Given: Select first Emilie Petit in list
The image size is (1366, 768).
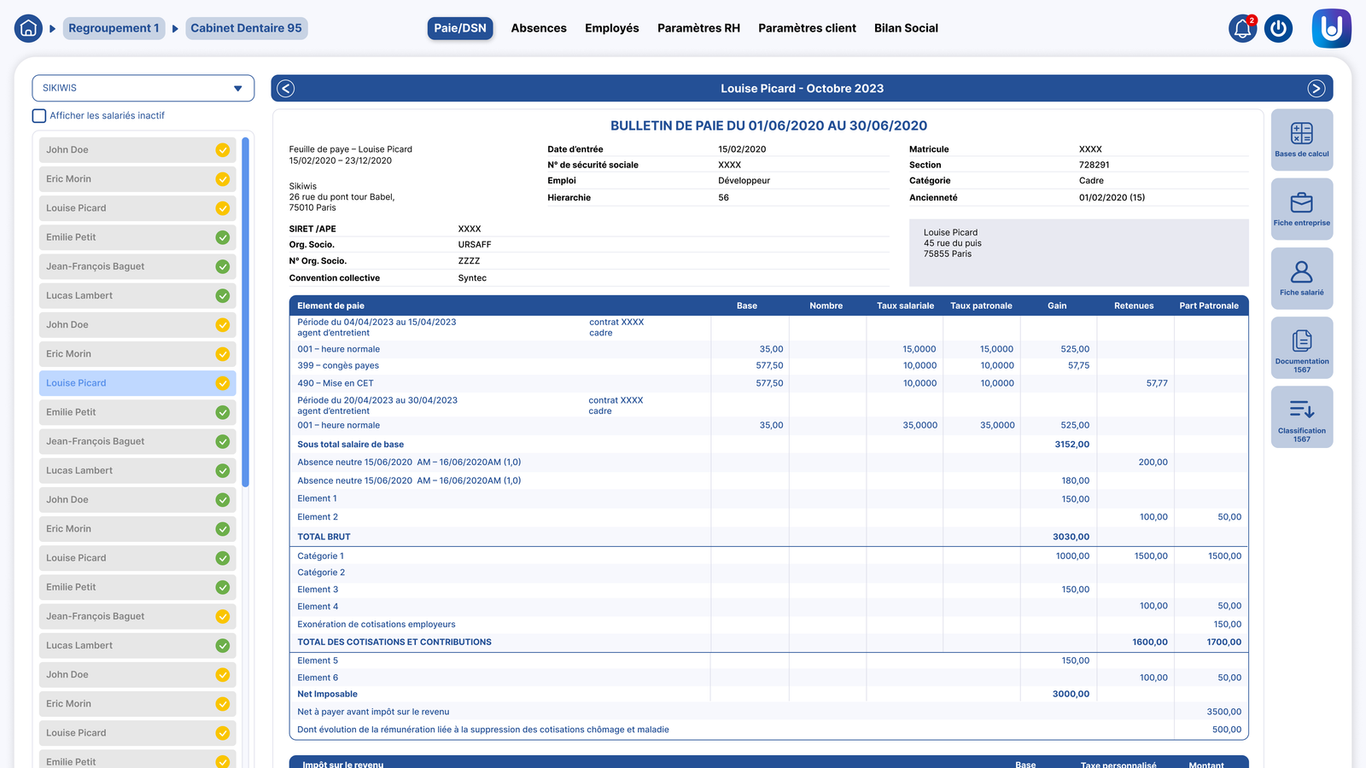Looking at the screenshot, I should (x=137, y=237).
